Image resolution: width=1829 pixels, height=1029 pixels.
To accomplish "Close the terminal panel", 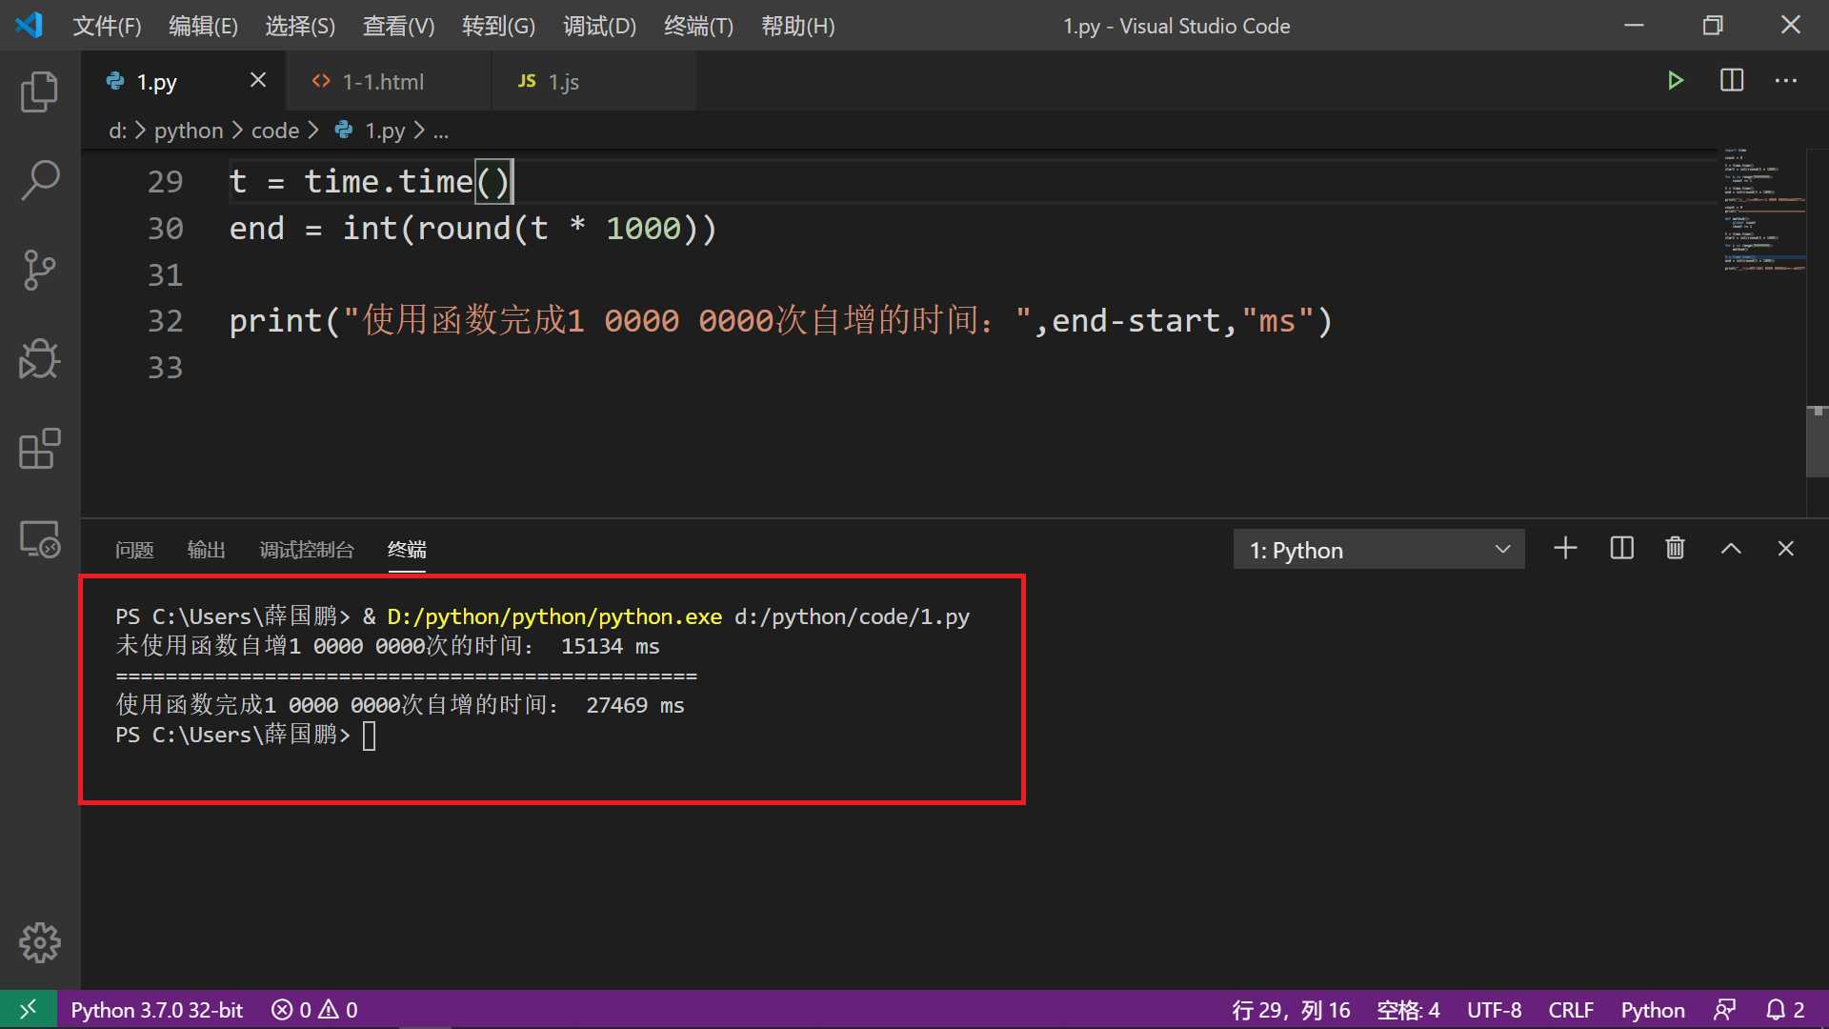I will [x=1786, y=549].
